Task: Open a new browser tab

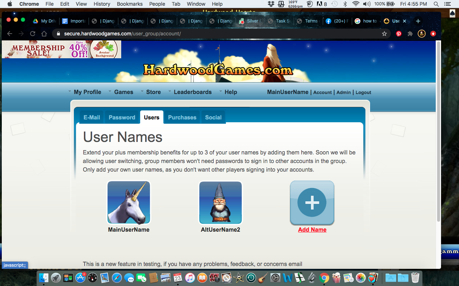Action: 418,21
